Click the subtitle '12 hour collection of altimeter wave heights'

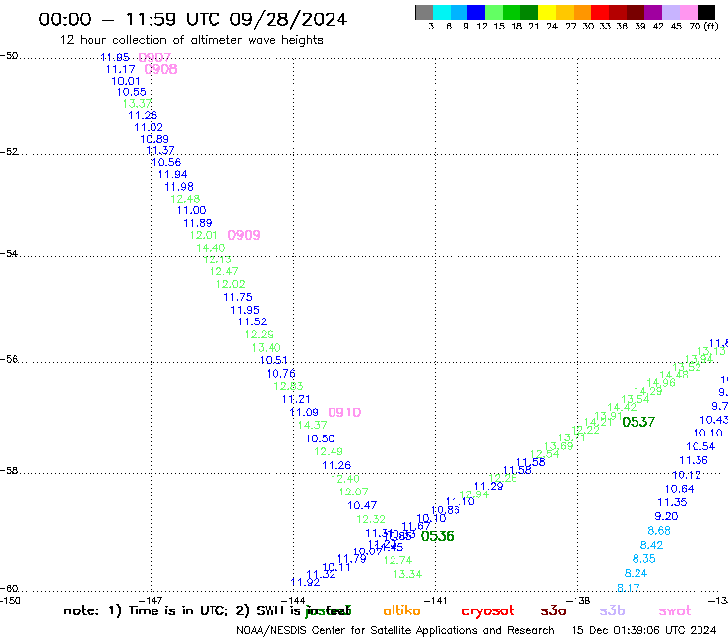(x=191, y=40)
